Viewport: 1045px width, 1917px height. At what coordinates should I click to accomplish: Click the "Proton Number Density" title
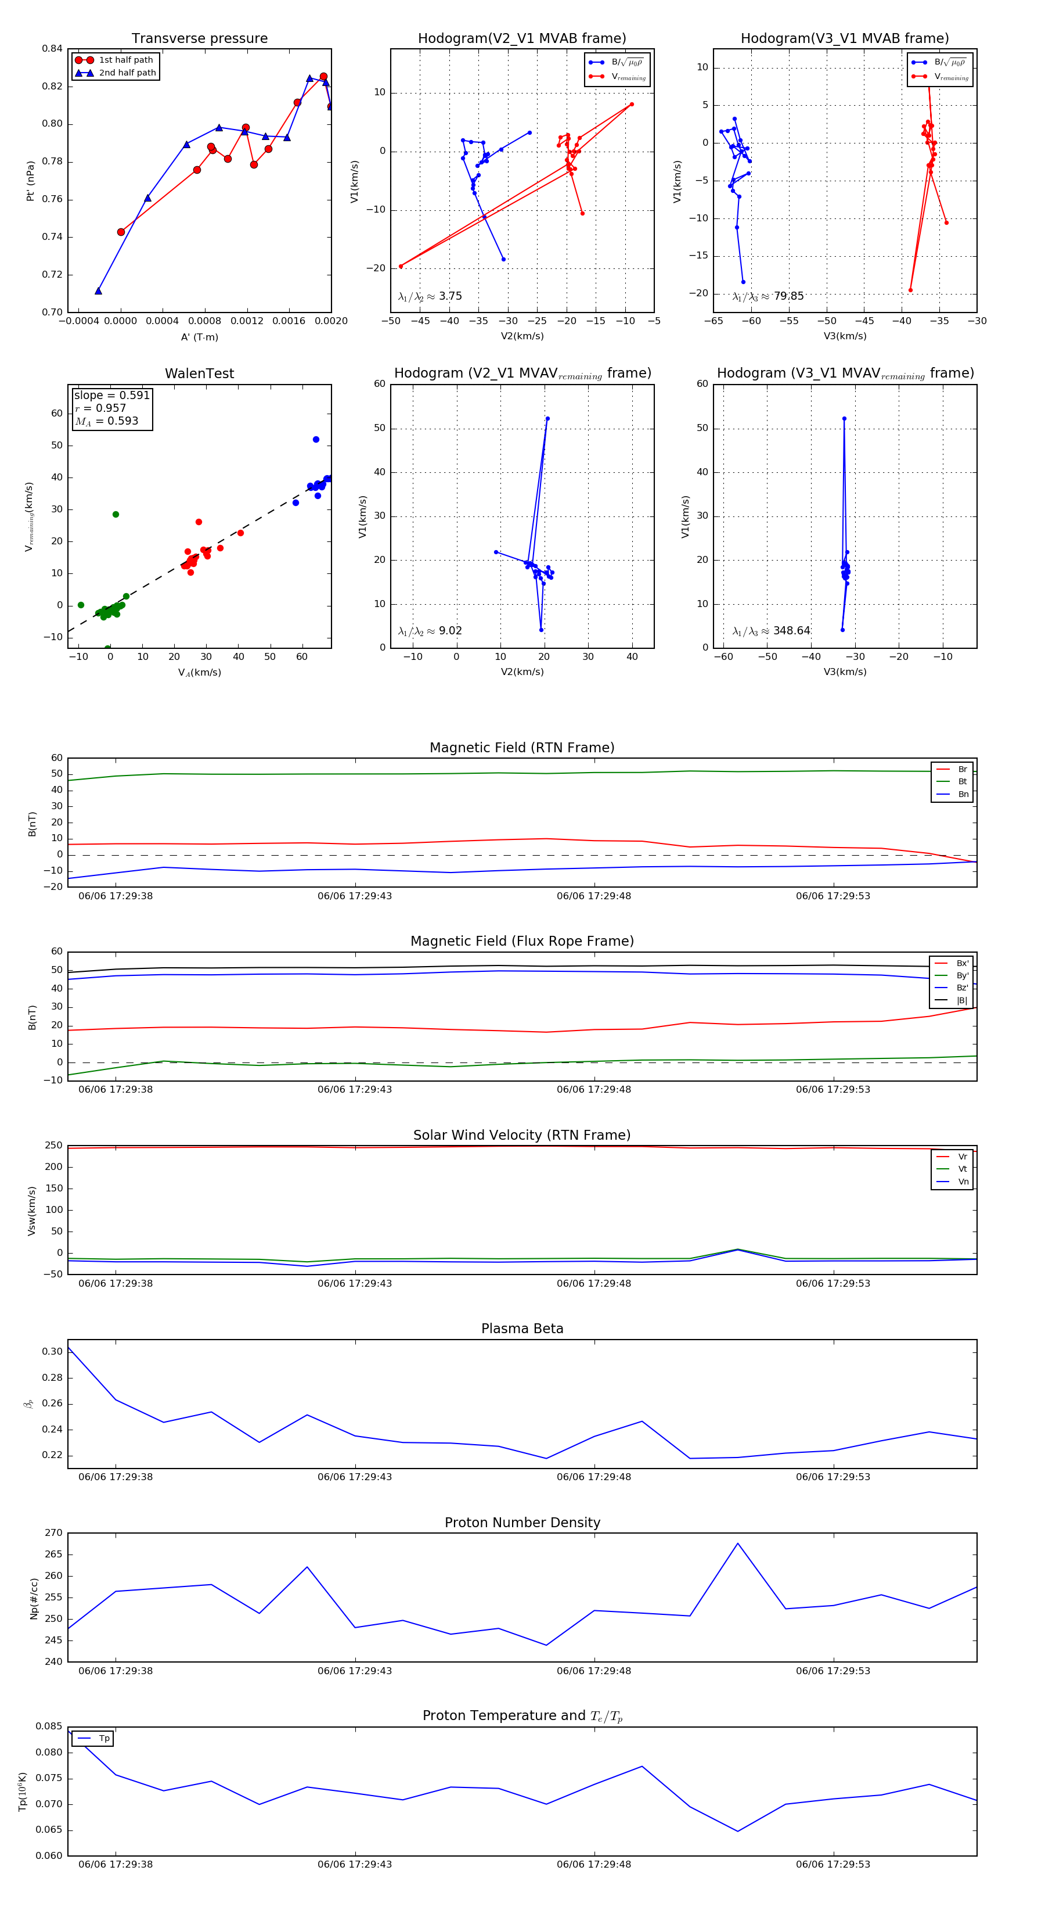coord(522,1523)
